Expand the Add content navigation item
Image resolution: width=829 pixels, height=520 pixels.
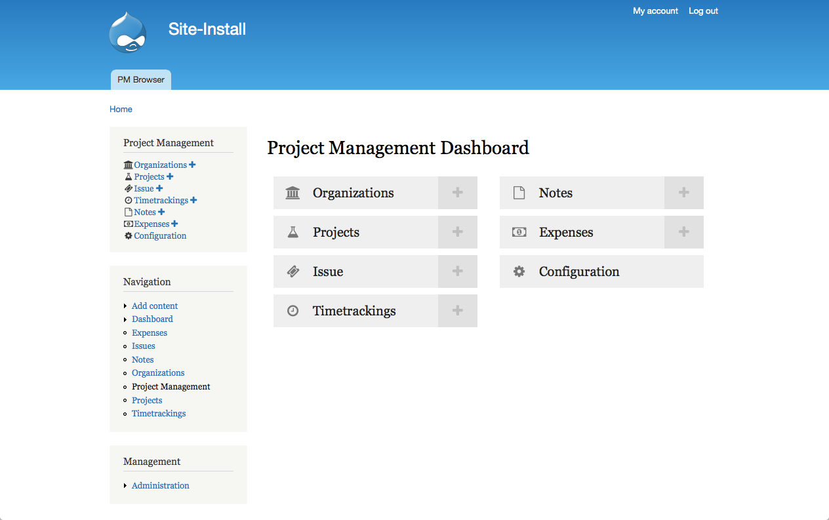(125, 306)
